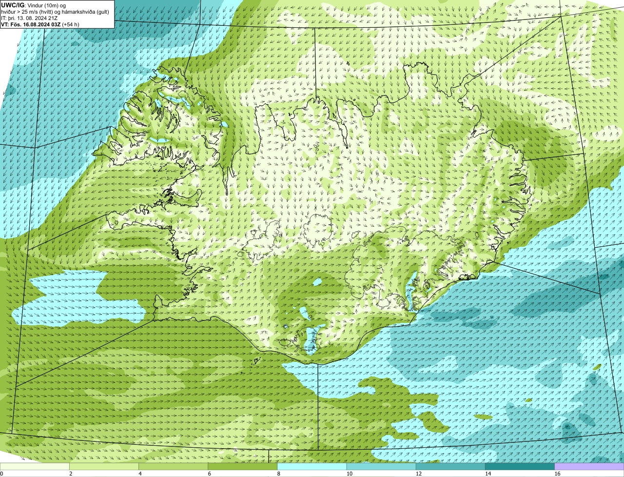The width and height of the screenshot is (624, 477).
Task: Click the 4–6 m/s green legend swatch
Action: [x=174, y=467]
